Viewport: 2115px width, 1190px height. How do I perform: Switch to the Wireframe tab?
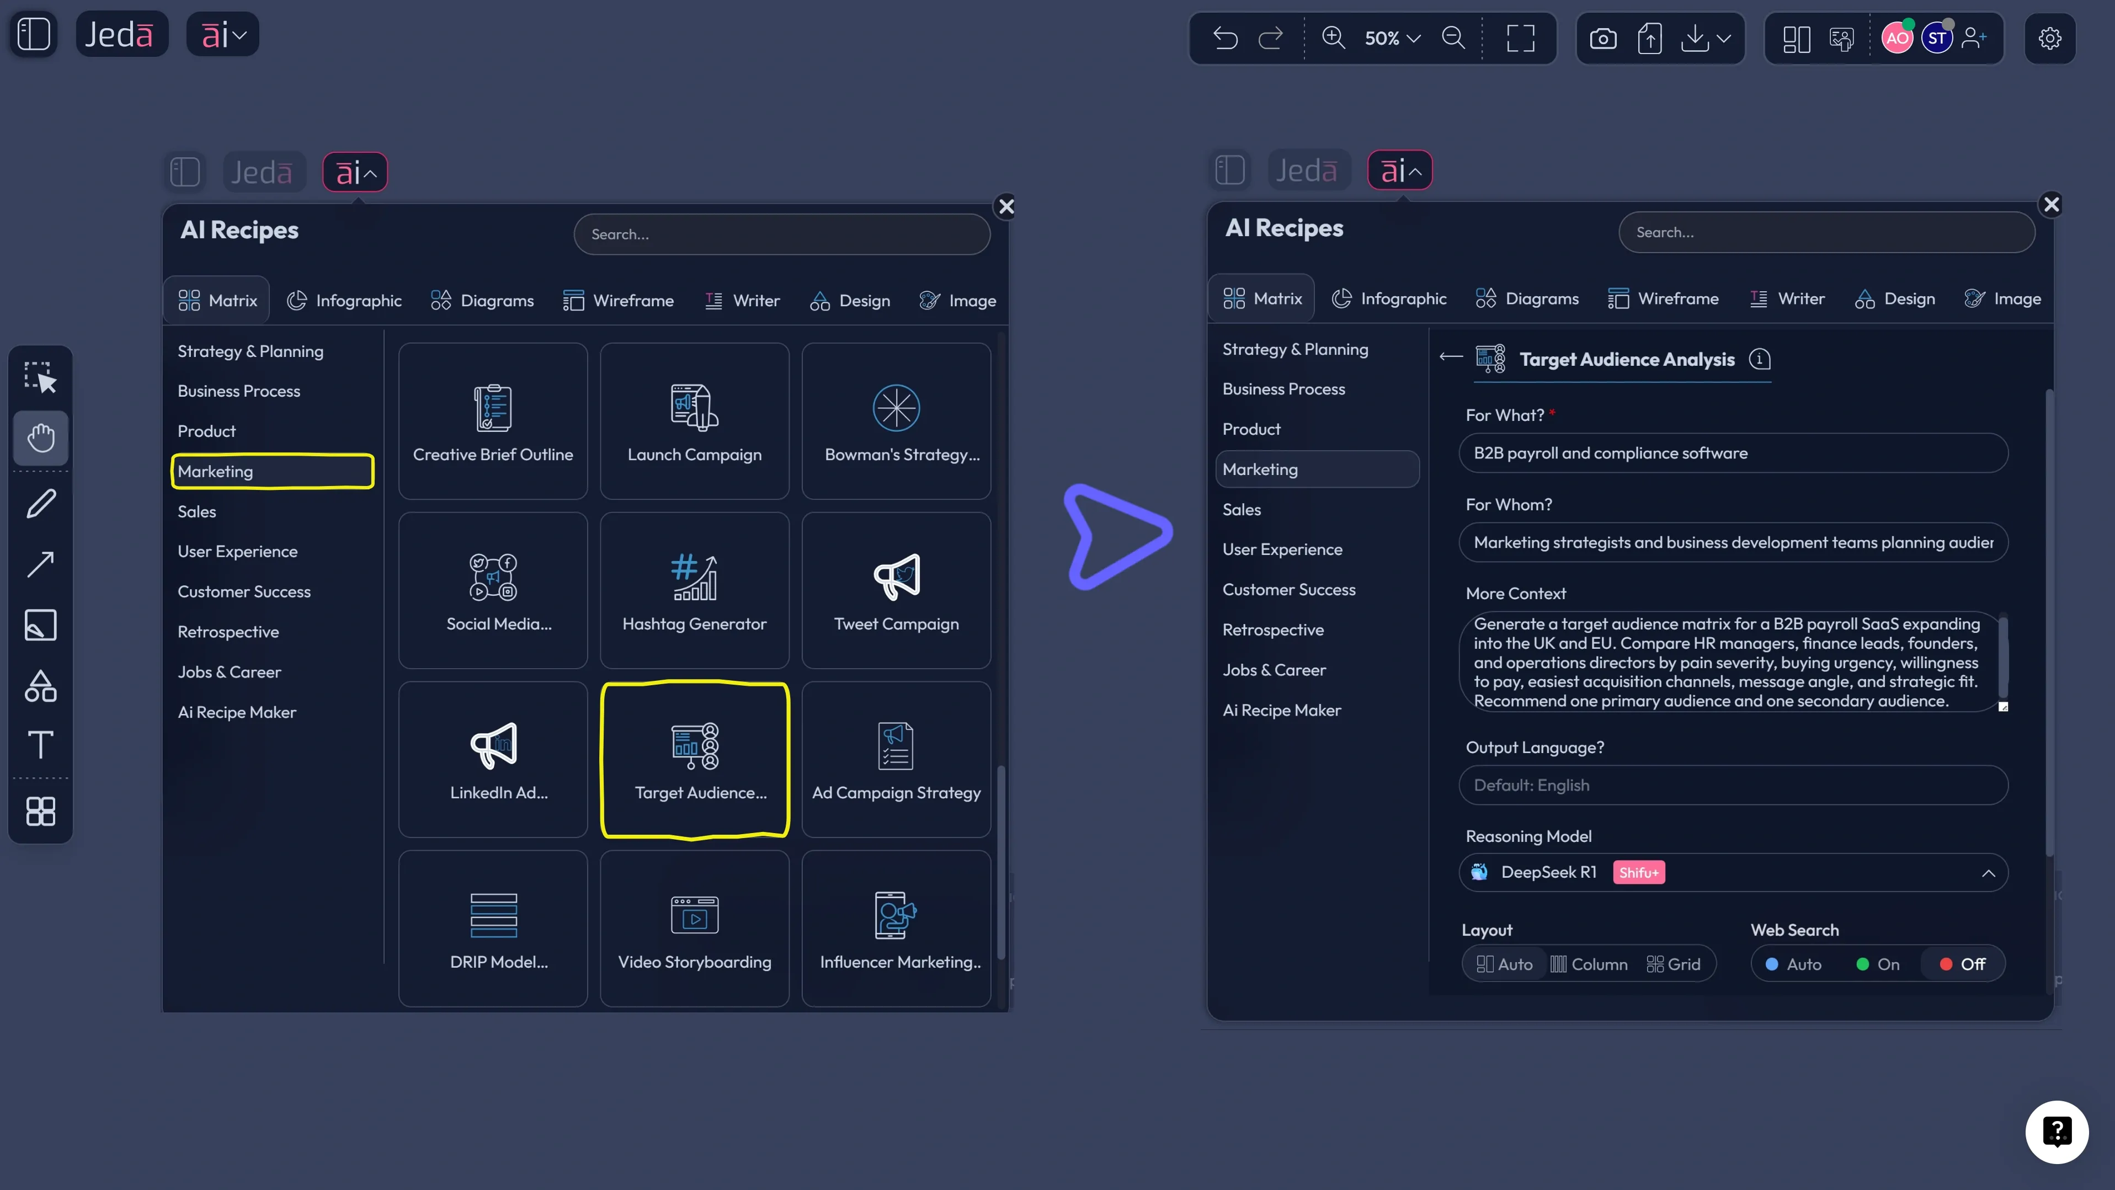tap(618, 300)
